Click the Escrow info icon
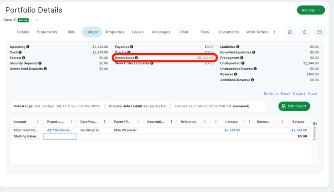 pyautogui.click(x=24, y=58)
